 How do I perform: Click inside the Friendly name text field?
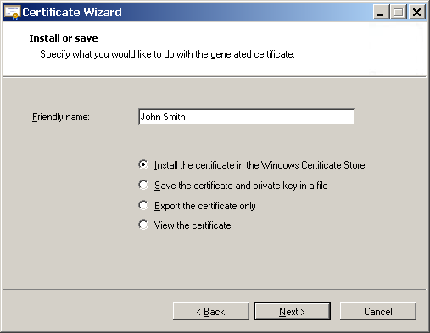247,117
